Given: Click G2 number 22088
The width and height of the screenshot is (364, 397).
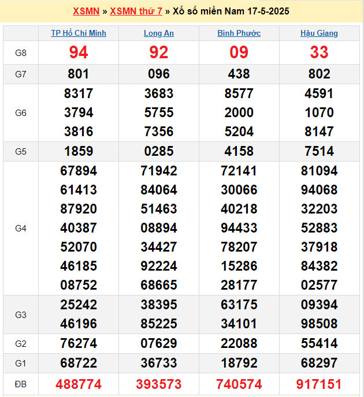Looking at the screenshot, I should click(239, 343).
